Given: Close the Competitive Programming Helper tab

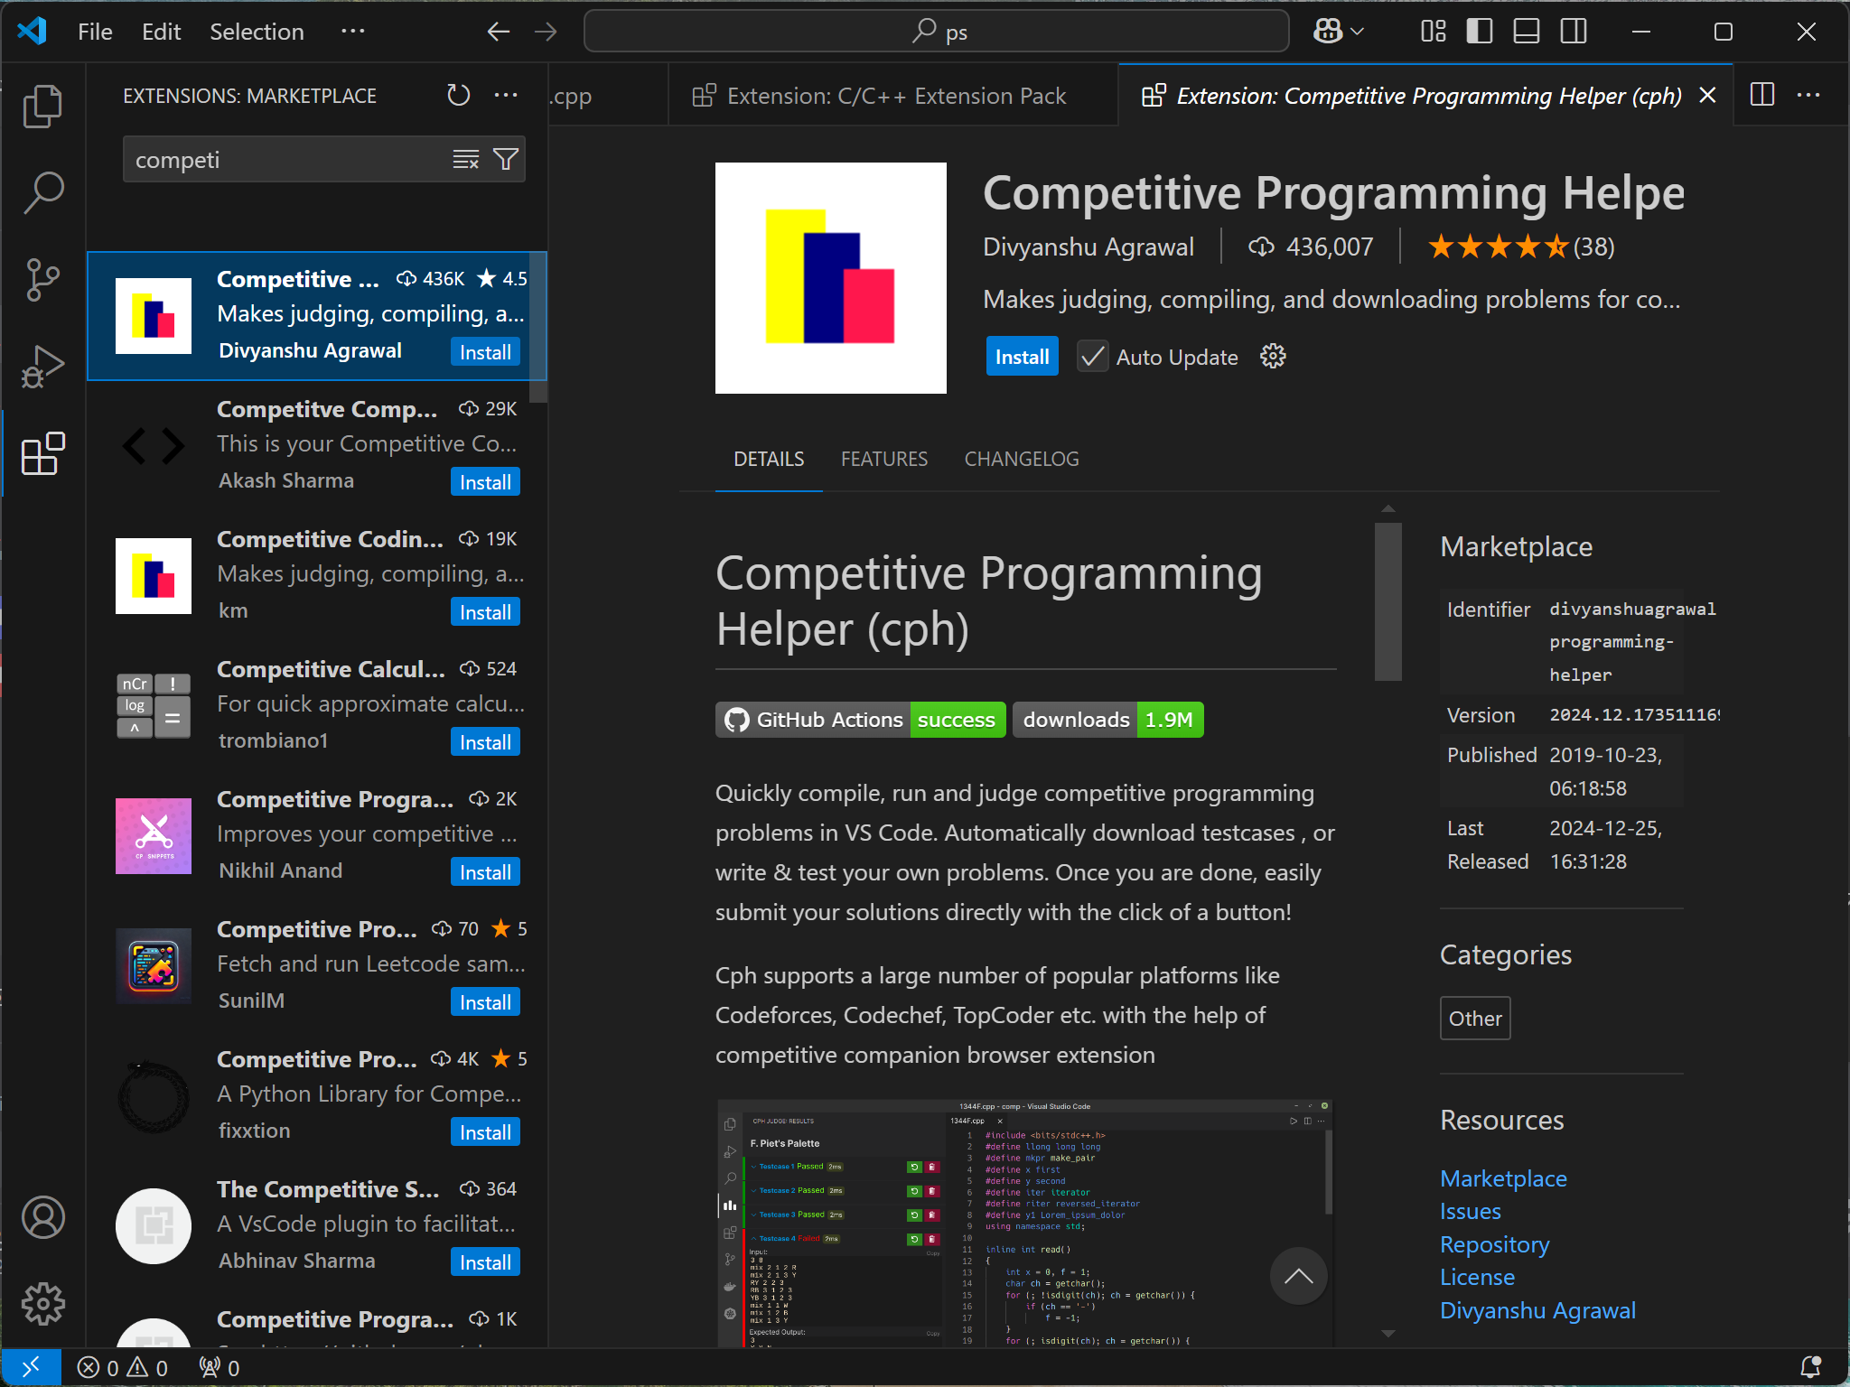Looking at the screenshot, I should pyautogui.click(x=1707, y=95).
